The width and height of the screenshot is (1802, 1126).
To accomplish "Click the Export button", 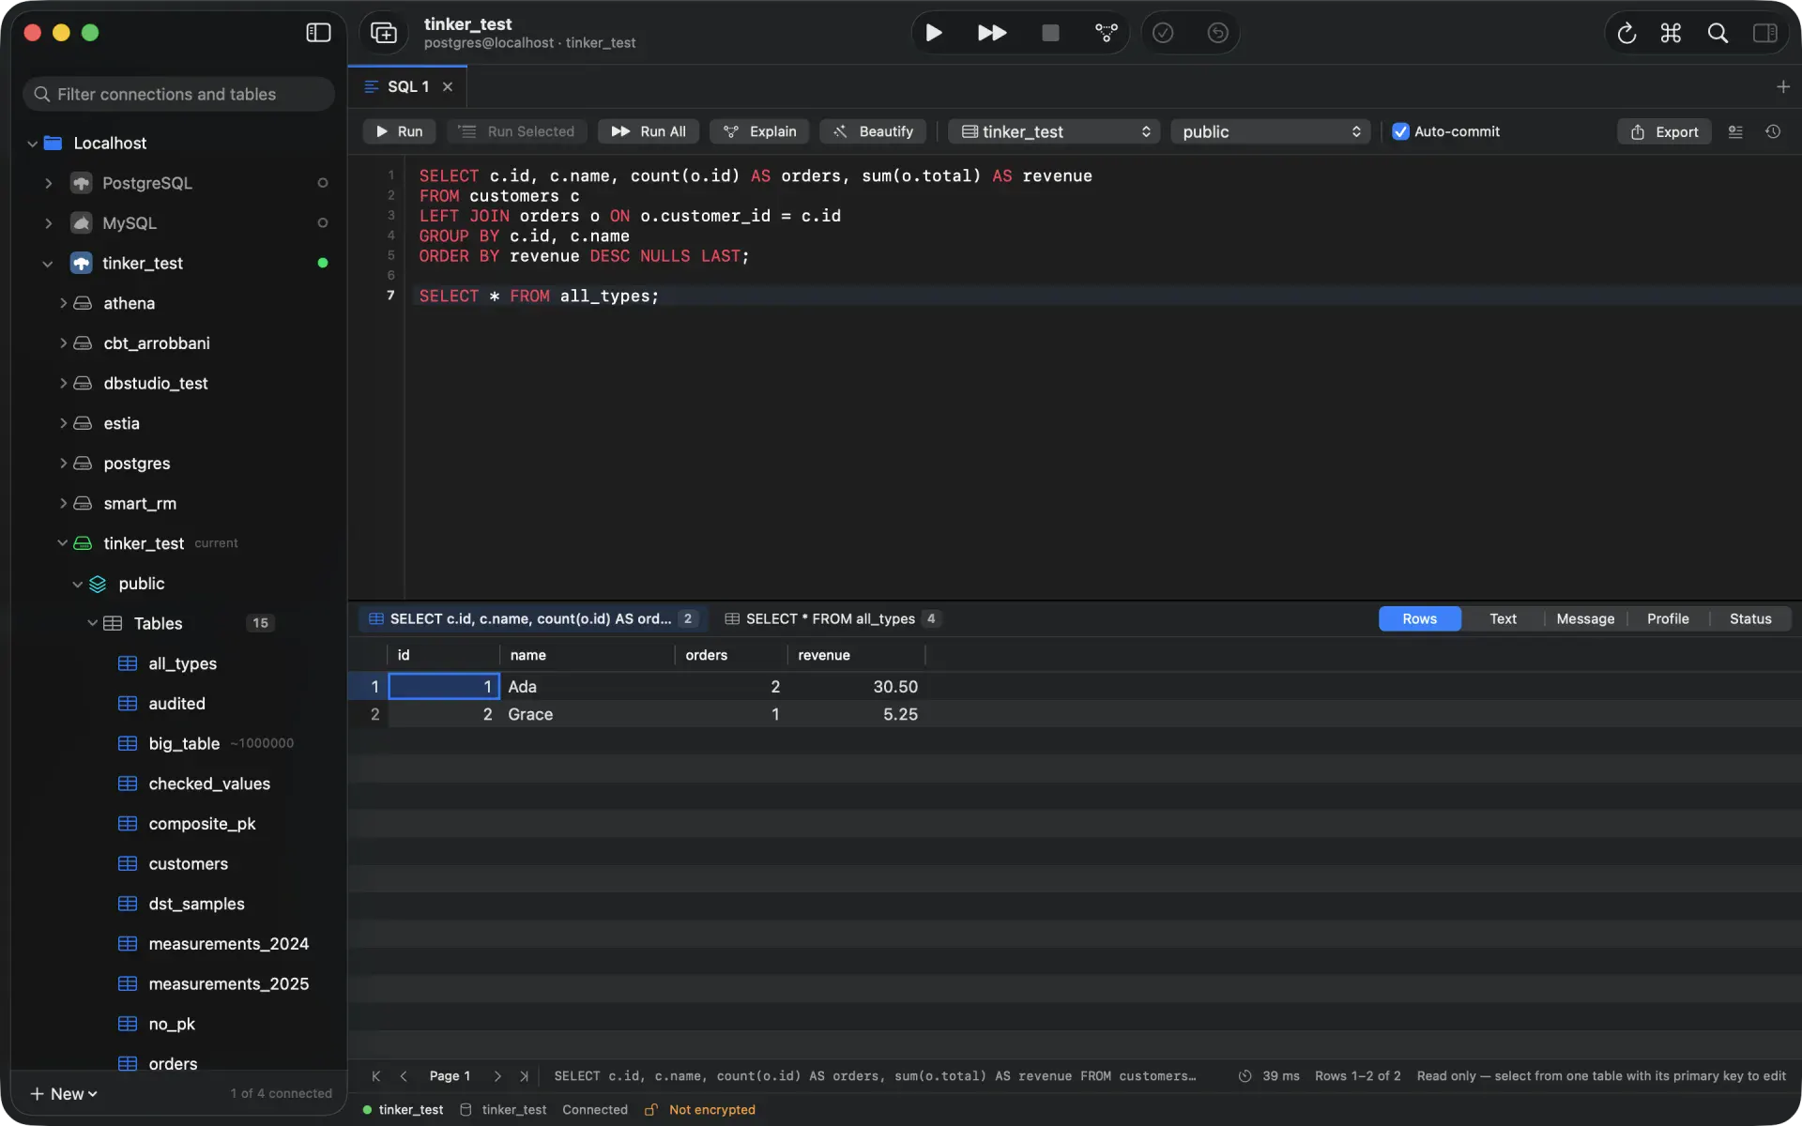I will (x=1664, y=131).
